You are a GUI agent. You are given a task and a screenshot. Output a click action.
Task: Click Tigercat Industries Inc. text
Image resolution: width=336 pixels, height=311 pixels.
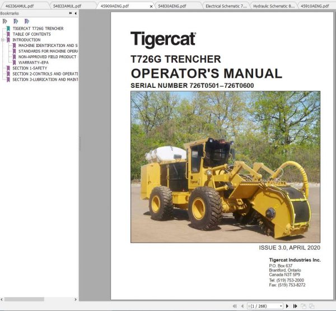295,260
